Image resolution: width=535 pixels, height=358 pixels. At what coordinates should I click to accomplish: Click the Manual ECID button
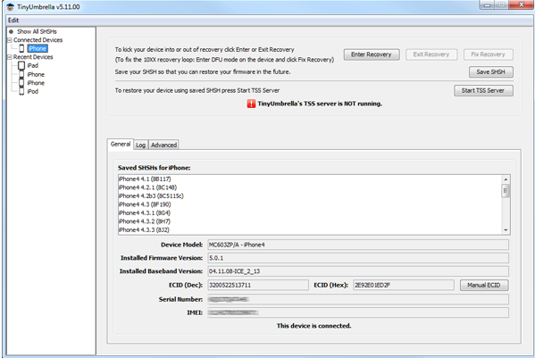click(484, 285)
